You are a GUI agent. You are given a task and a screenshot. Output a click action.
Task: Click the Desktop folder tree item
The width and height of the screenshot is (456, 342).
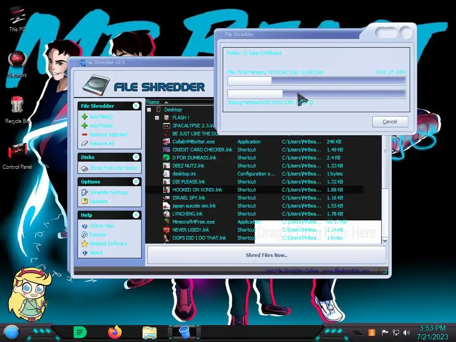point(173,110)
